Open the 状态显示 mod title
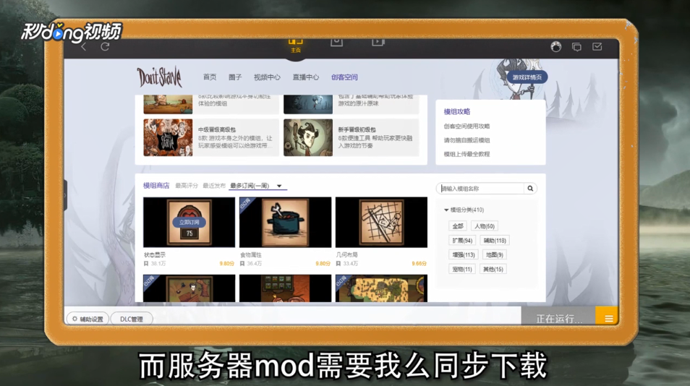This screenshot has height=386, width=690. click(155, 255)
